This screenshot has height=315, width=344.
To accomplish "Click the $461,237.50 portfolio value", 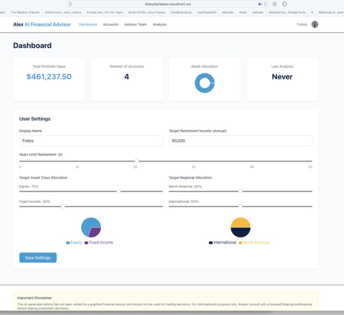I will 49,77.
